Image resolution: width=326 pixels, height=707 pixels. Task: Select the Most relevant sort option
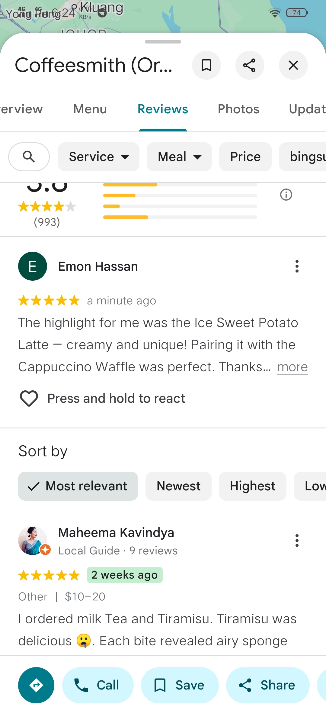(x=78, y=486)
